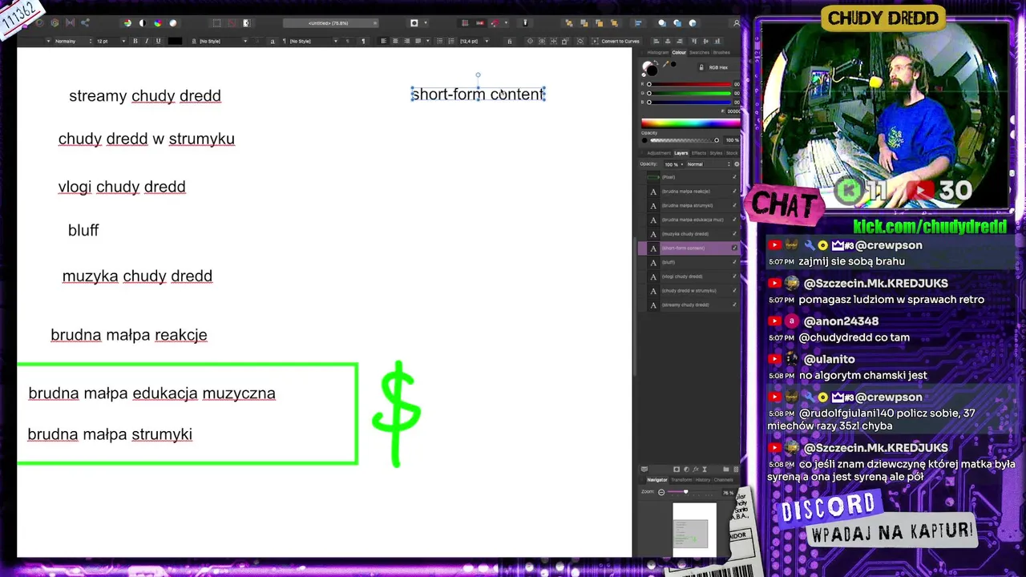Image resolution: width=1026 pixels, height=577 pixels.
Task: Toggle visibility of the Pixel layer
Action: pyautogui.click(x=734, y=176)
